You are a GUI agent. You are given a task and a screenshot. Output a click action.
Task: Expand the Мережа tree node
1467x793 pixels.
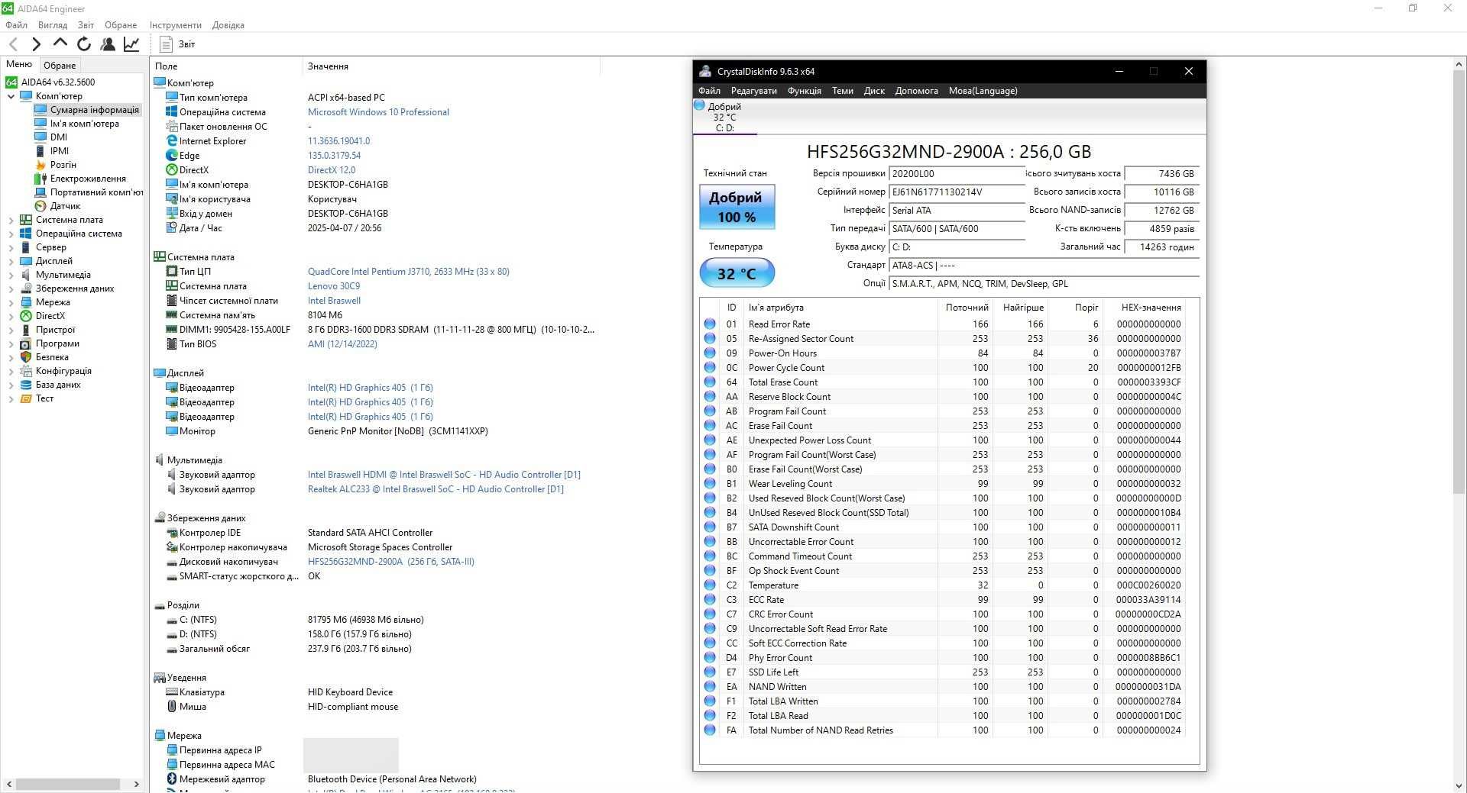(x=11, y=302)
